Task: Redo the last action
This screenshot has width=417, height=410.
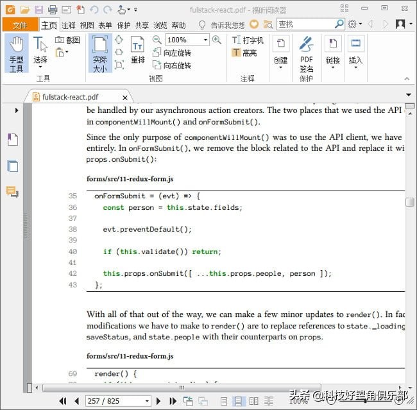Action: [x=108, y=10]
